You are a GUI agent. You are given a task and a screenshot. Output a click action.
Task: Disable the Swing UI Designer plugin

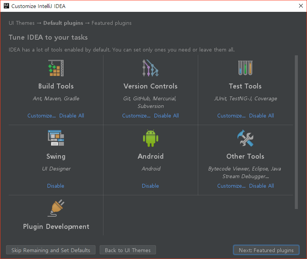coord(56,186)
